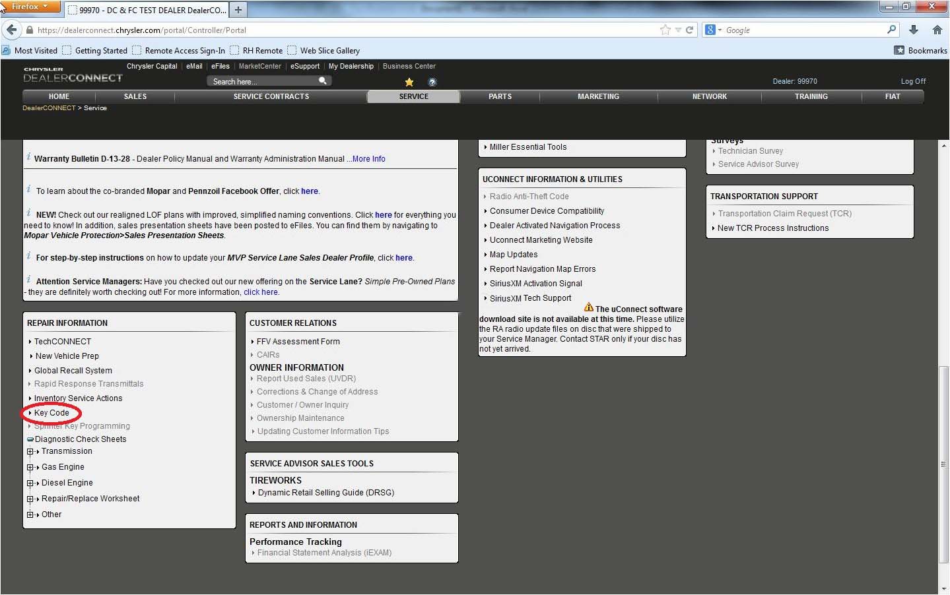Click the search magnifier in Google box

tap(892, 30)
